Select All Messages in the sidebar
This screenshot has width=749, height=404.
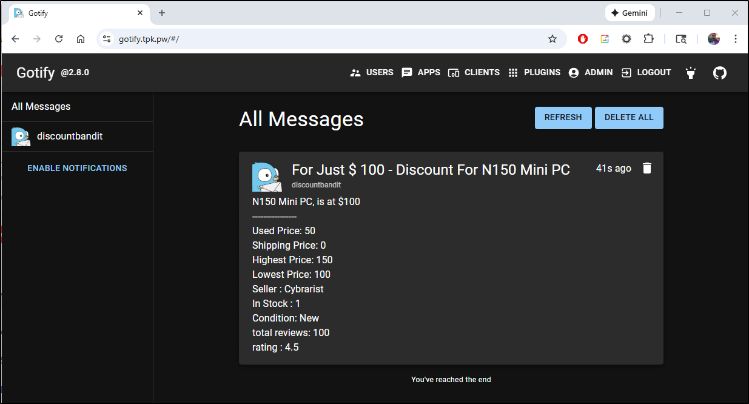coord(41,107)
